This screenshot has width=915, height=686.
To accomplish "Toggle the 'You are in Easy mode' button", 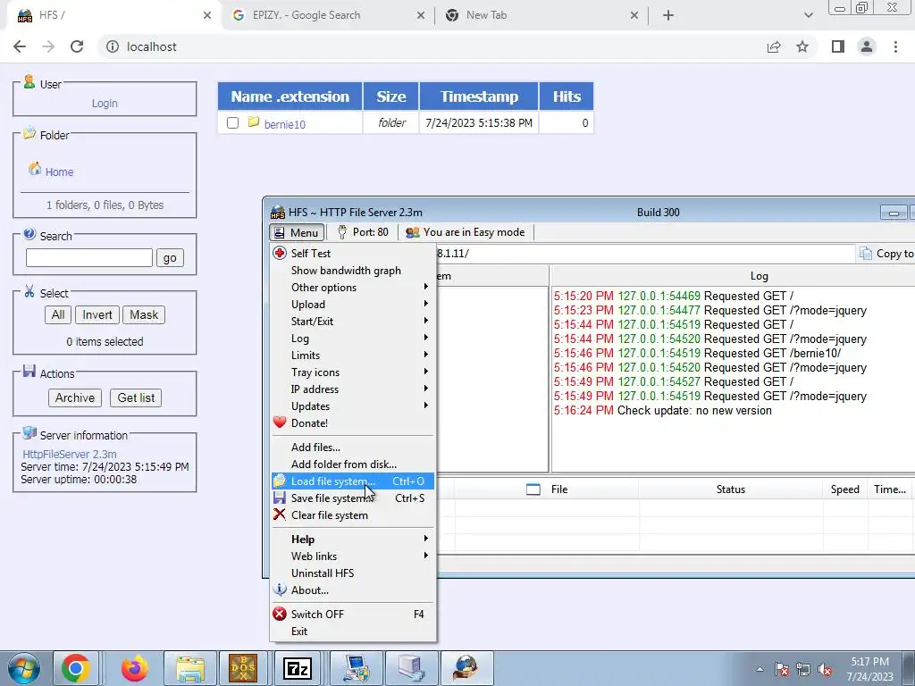I will point(465,232).
